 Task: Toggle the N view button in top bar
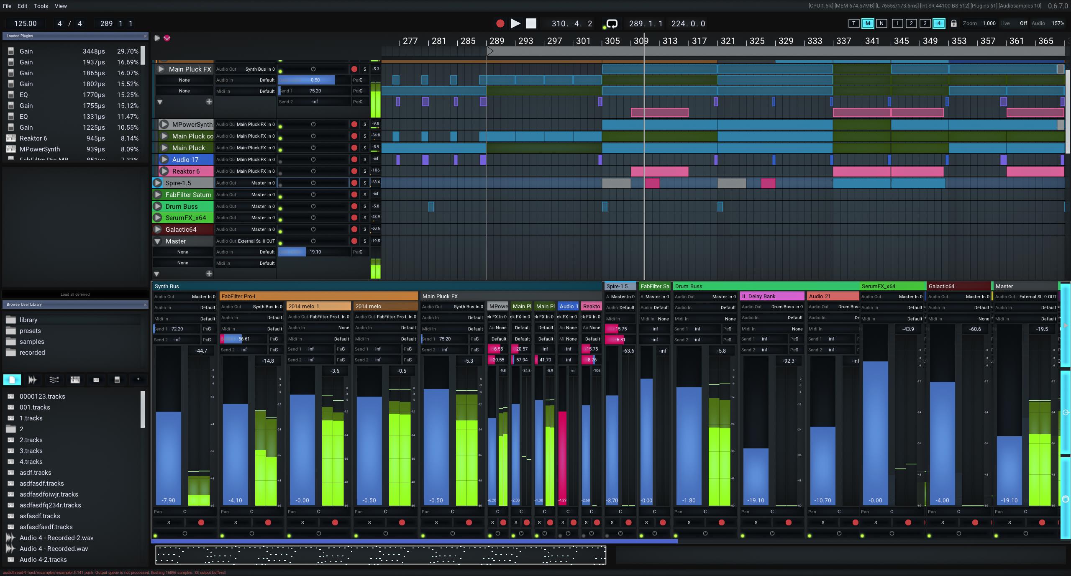point(881,23)
